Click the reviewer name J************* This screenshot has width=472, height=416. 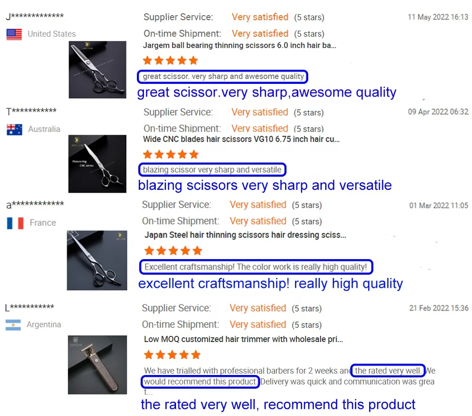[35, 16]
